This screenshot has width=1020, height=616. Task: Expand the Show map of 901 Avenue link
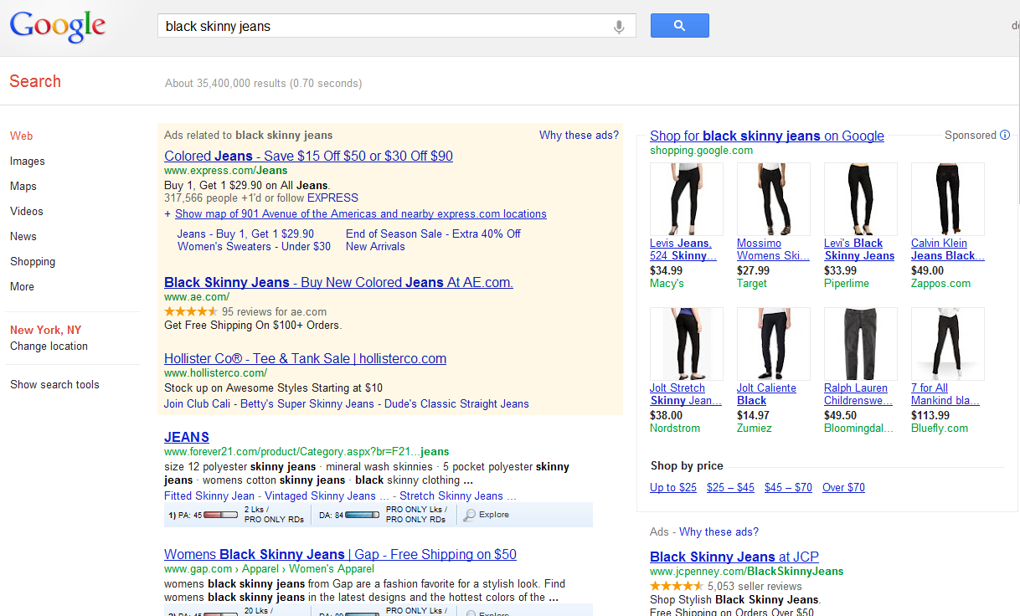point(361,213)
